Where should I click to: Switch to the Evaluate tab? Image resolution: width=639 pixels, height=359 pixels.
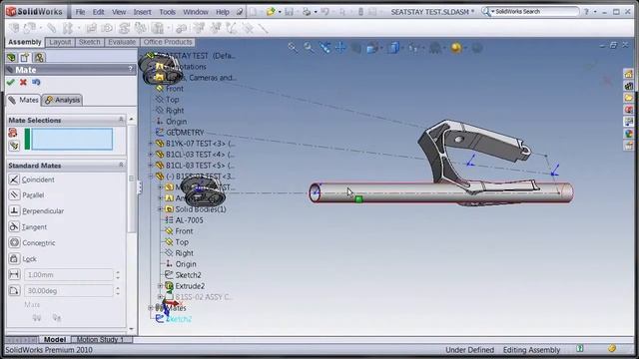pyautogui.click(x=122, y=42)
